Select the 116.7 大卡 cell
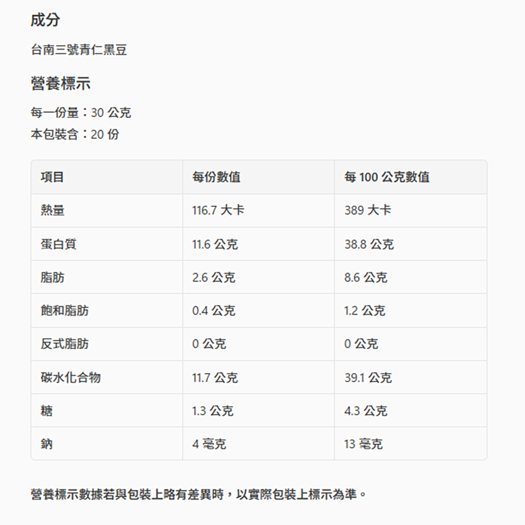The height and width of the screenshot is (525, 525). pos(218,211)
